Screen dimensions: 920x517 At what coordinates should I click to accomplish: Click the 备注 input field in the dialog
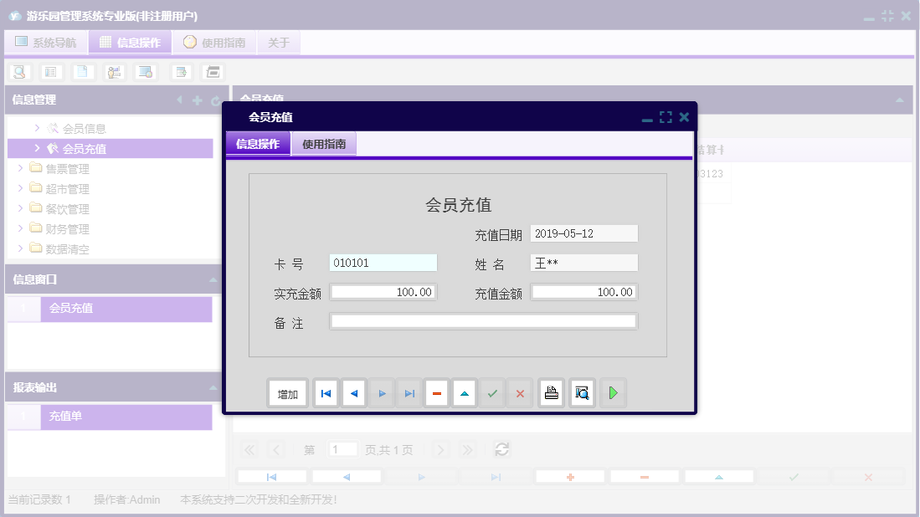[484, 320]
